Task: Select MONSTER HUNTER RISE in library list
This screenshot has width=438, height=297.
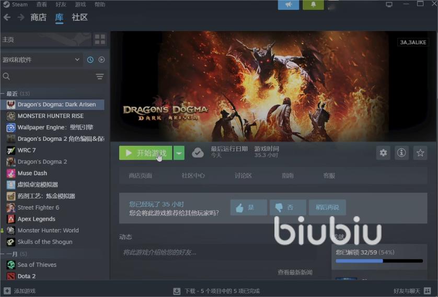Action: (50, 116)
